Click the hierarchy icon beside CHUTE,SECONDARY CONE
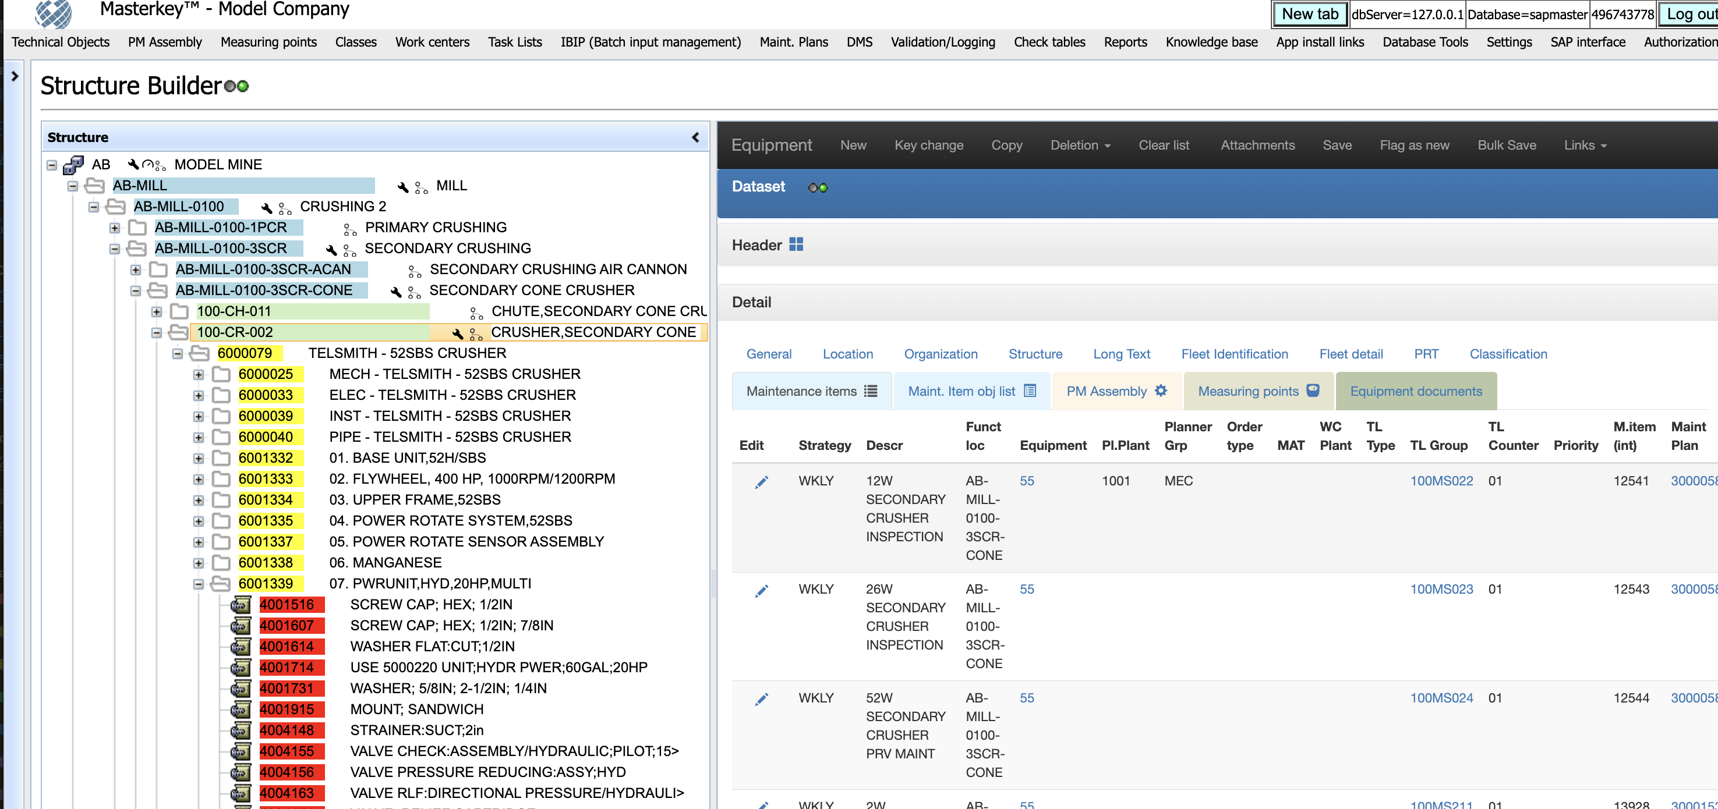 [476, 312]
